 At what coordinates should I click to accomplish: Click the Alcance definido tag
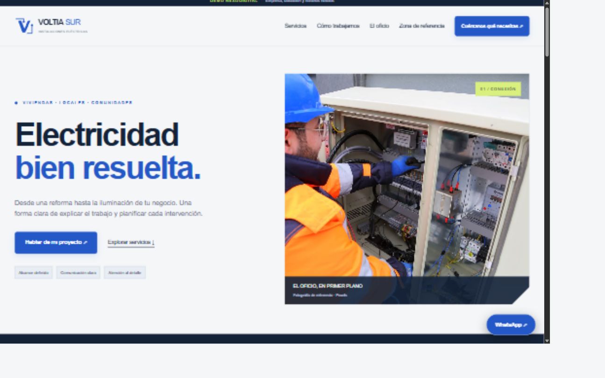[34, 272]
